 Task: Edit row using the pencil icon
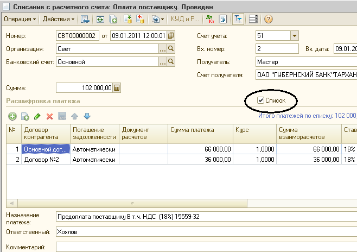(37, 116)
